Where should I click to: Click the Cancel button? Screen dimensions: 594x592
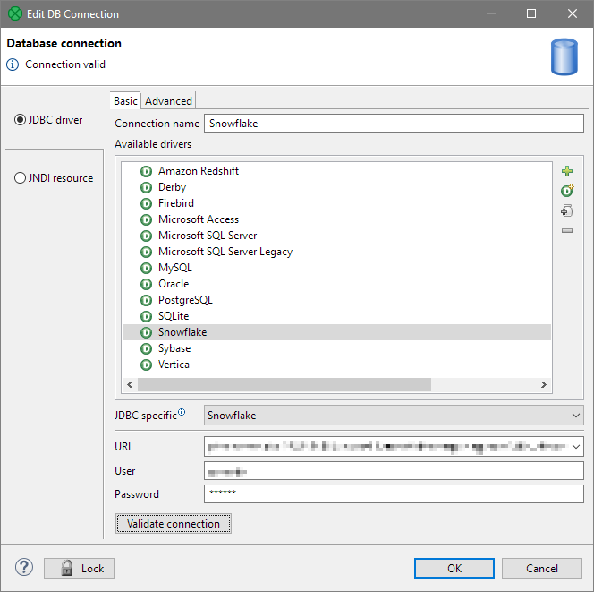tap(542, 568)
